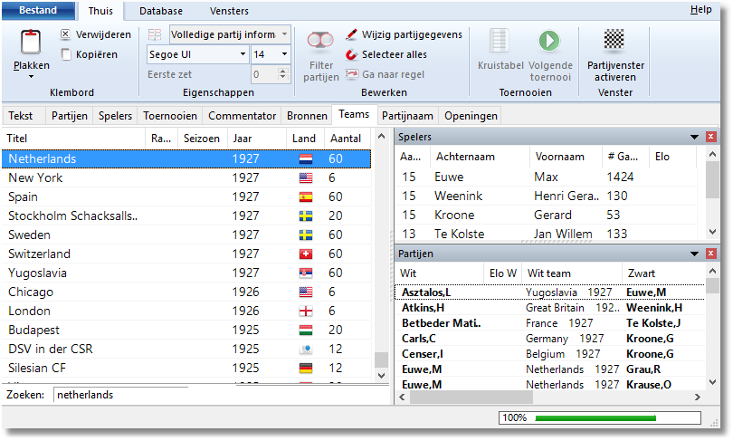Image resolution: width=733 pixels, height=441 pixels.
Task: Click the Filter partijen icon
Action: (320, 42)
